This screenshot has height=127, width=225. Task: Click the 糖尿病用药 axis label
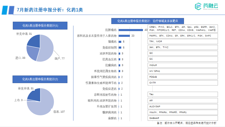point(109,112)
